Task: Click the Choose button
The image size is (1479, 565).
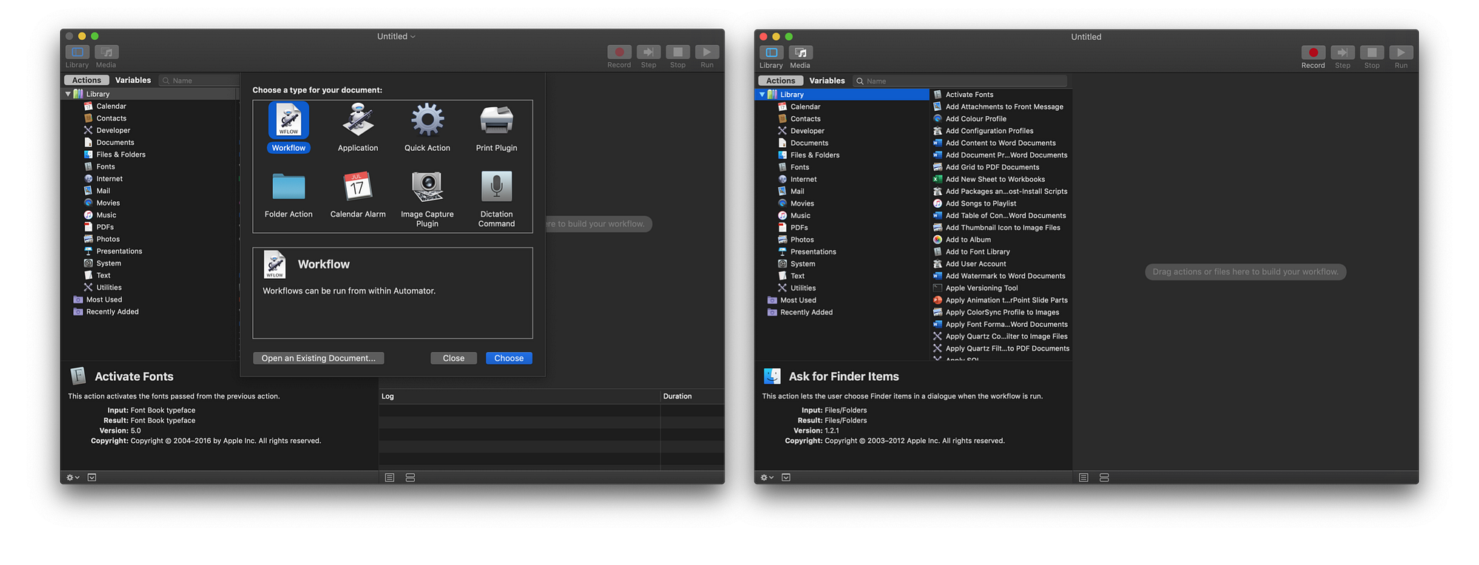Action: click(x=509, y=358)
